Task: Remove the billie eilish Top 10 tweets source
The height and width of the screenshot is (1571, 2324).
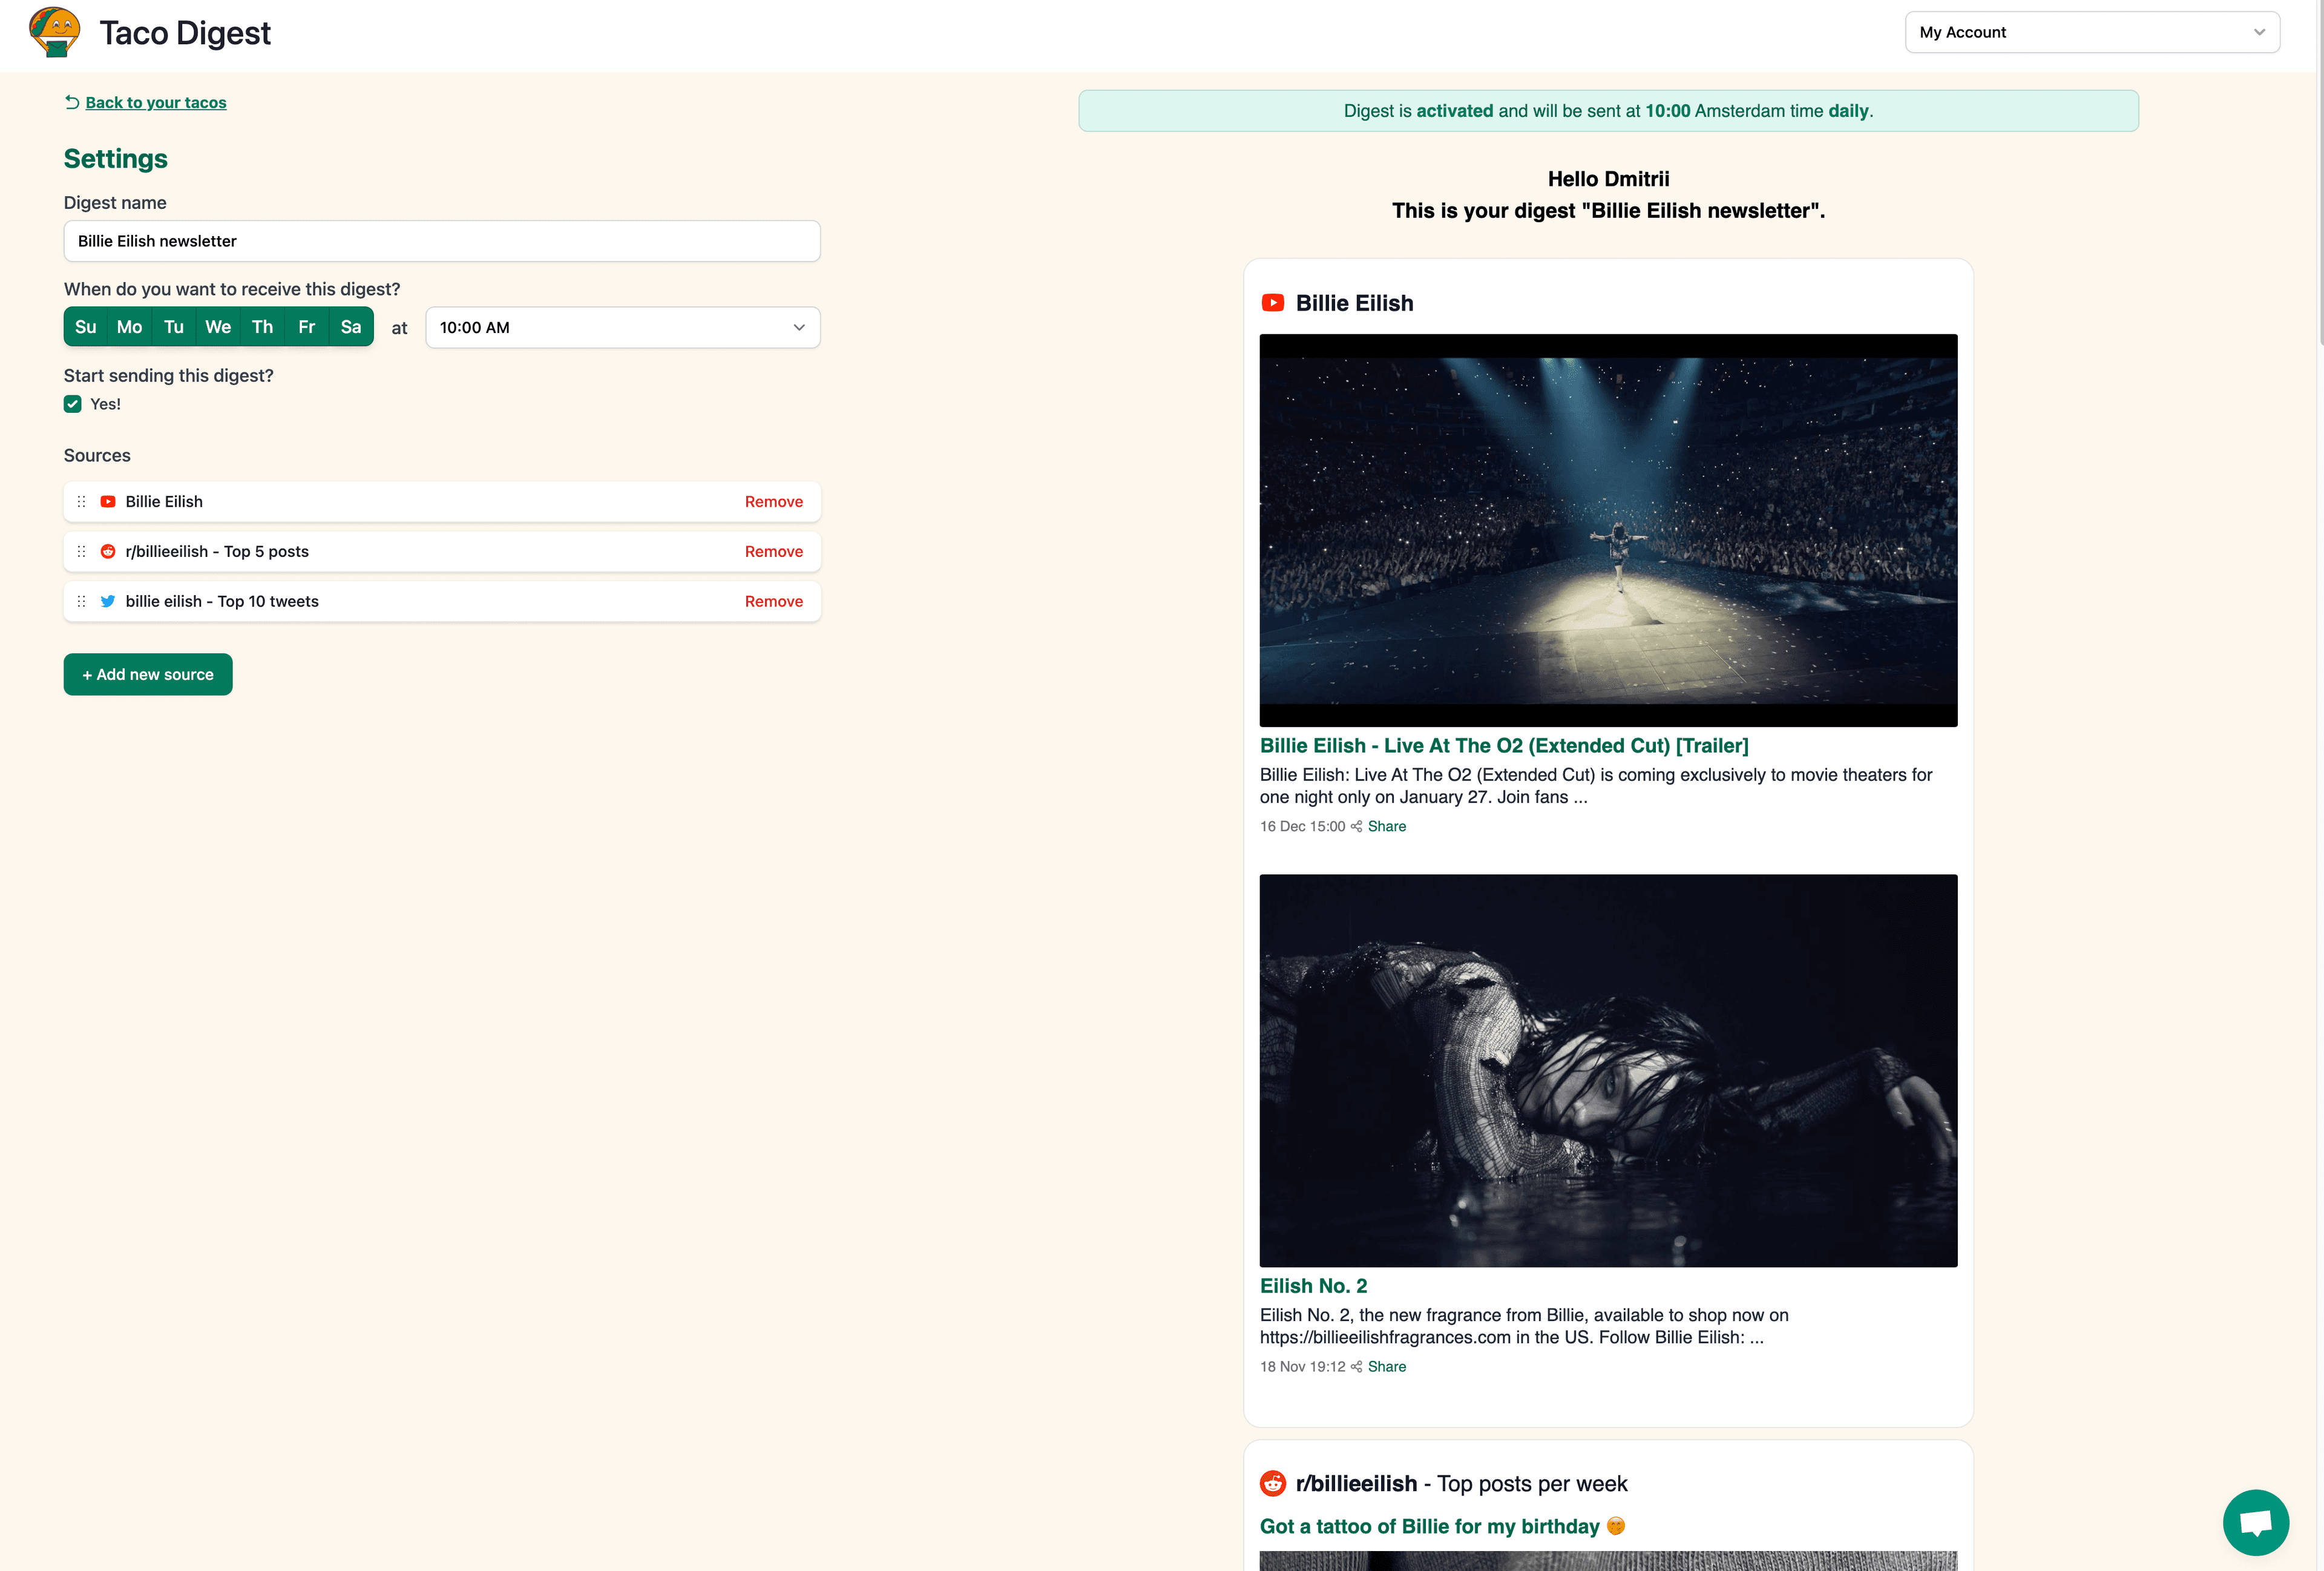Action: (774, 602)
